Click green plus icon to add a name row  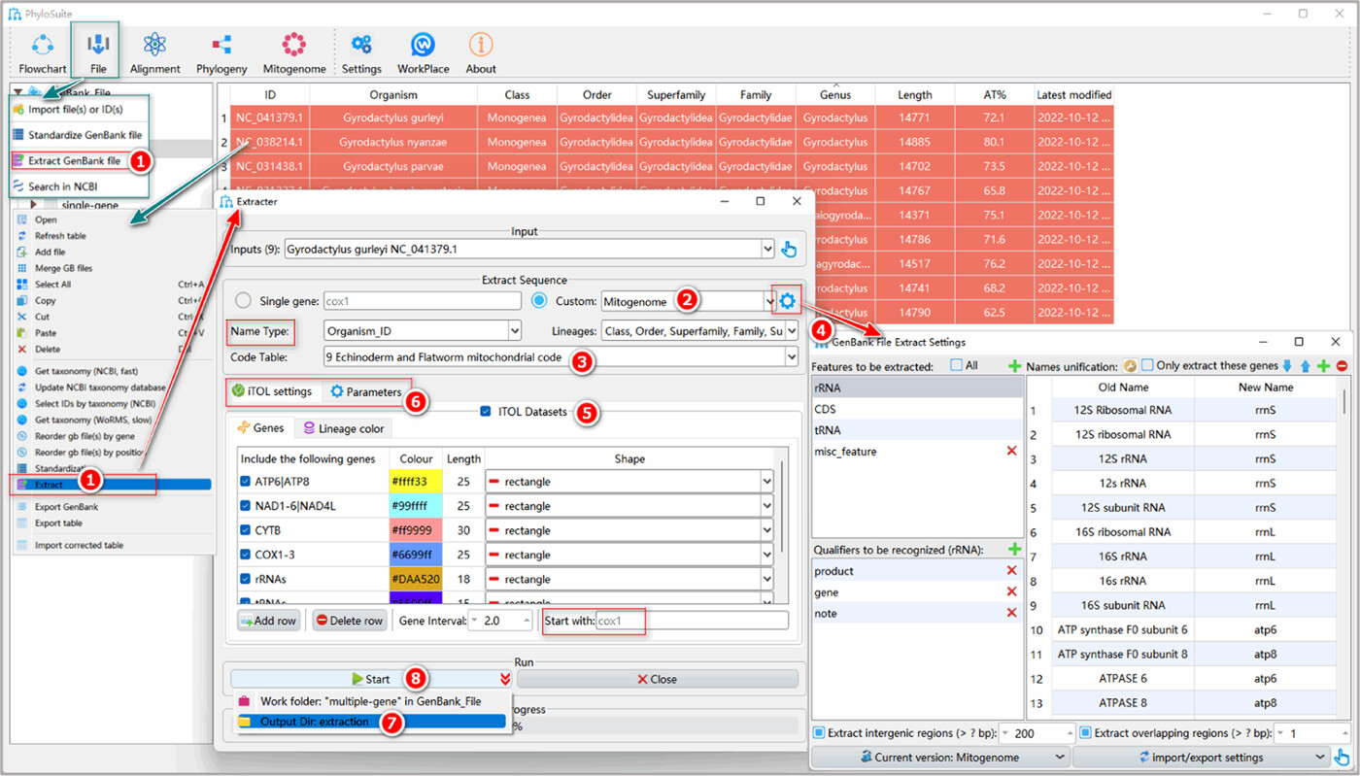coord(1323,366)
